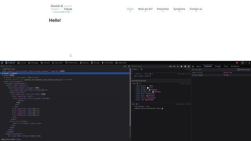Switch to the Layout side tab

coord(198,66)
